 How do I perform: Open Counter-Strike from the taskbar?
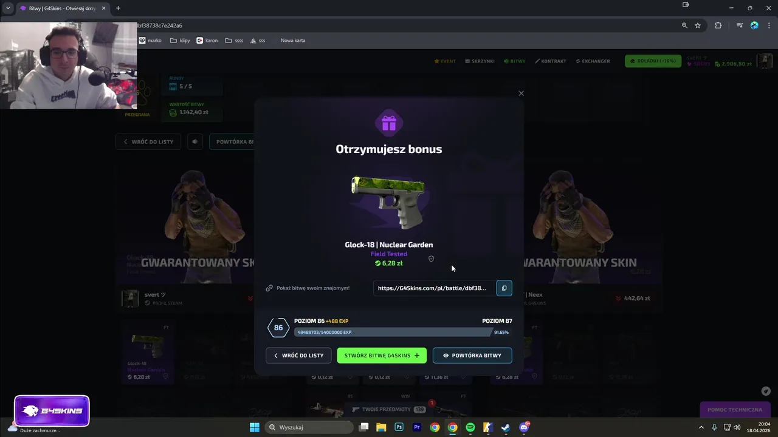pos(488,427)
